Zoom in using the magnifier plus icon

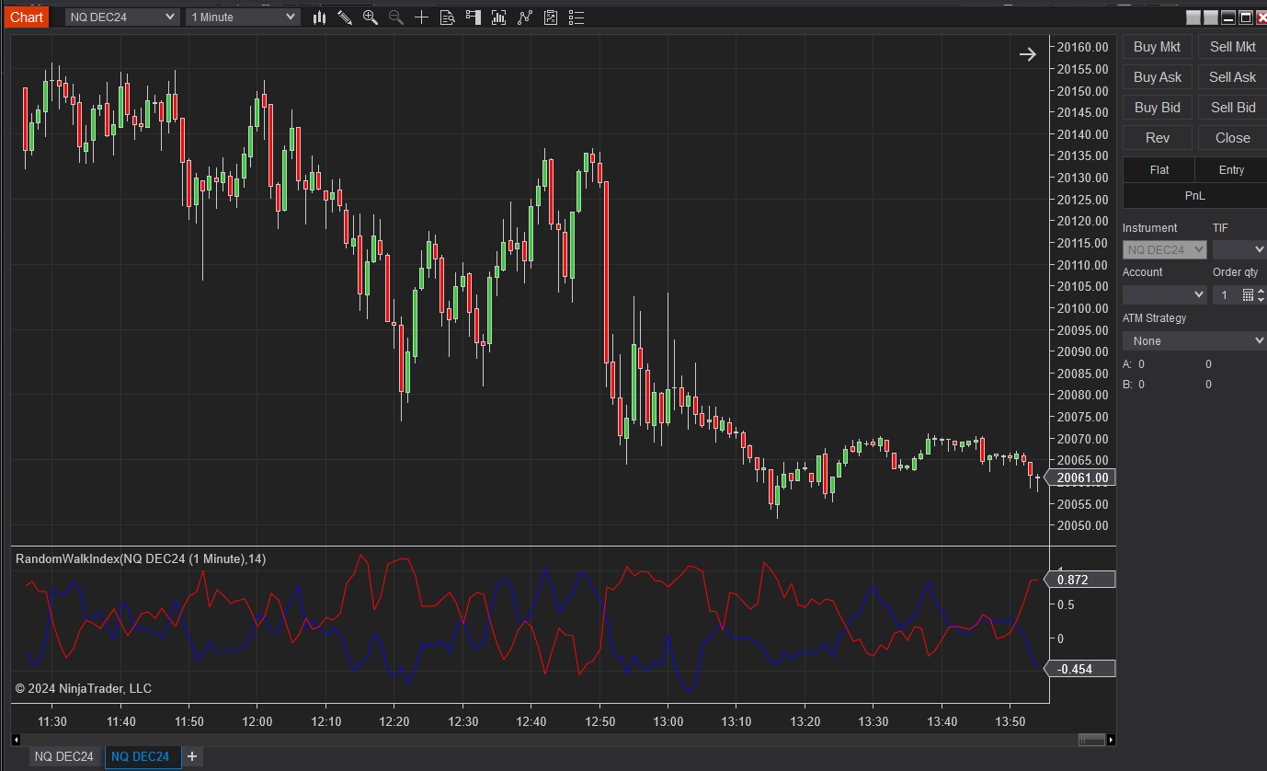click(370, 17)
